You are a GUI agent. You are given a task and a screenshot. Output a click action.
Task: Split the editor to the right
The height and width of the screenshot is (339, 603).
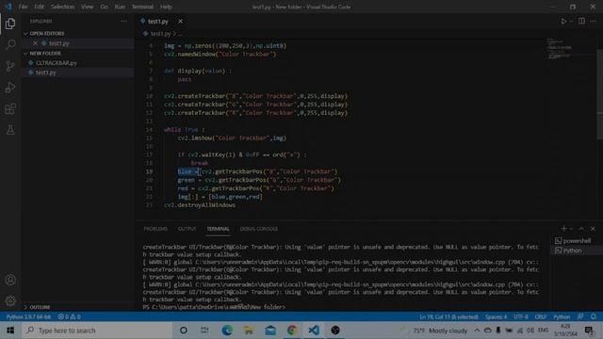(x=582, y=21)
